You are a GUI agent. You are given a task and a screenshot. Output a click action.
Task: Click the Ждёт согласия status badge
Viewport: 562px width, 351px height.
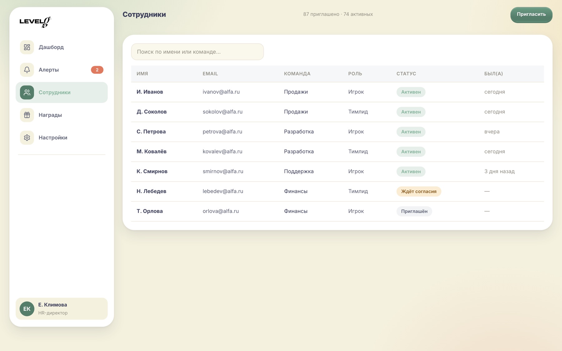(x=419, y=191)
